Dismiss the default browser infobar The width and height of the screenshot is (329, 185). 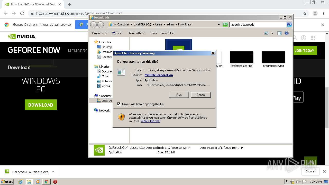(323, 25)
